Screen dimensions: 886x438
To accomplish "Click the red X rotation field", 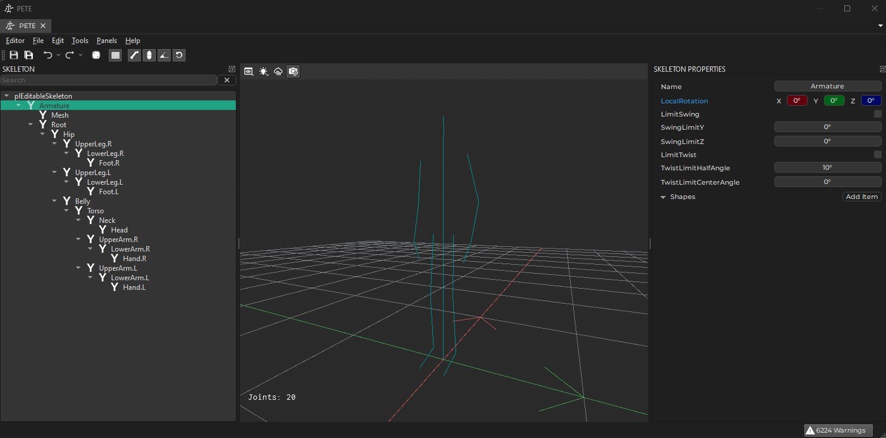I will pos(796,101).
